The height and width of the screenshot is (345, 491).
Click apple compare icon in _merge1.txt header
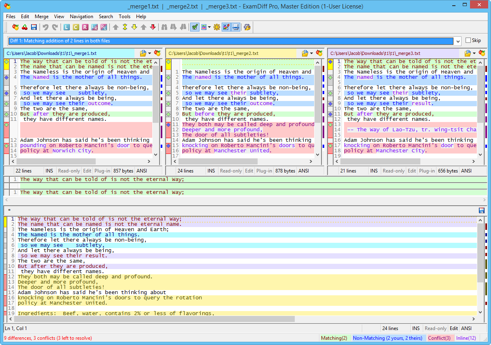tap(157, 53)
